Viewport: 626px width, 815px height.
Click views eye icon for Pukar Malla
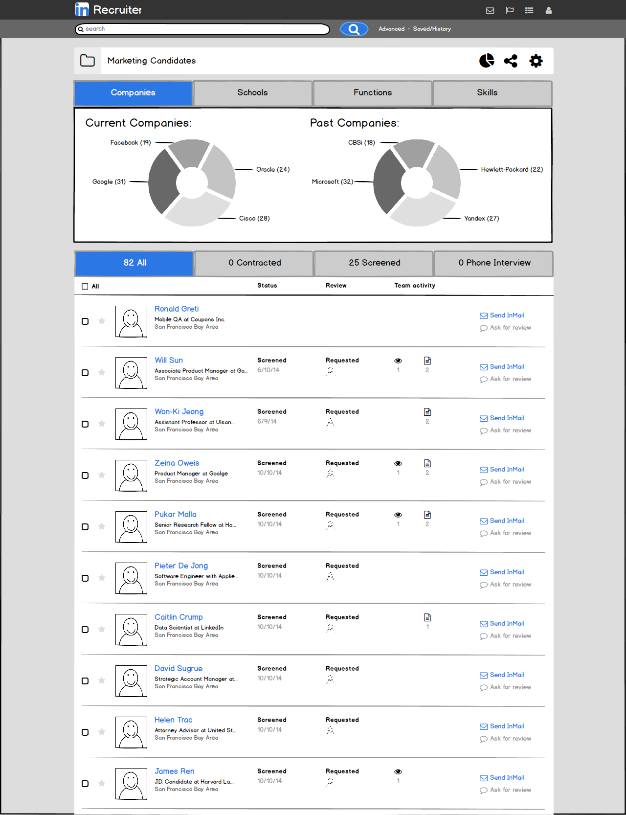click(x=398, y=515)
